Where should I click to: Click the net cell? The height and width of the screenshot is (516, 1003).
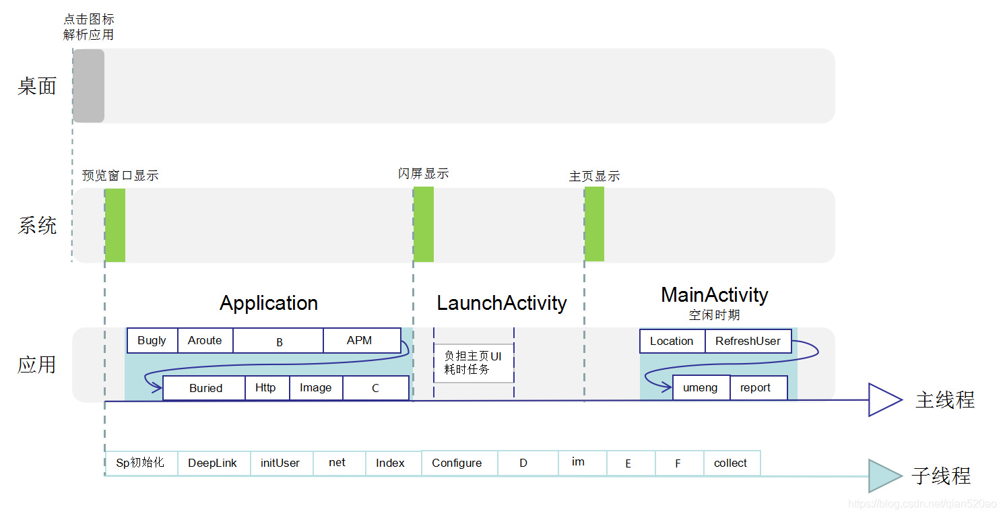(339, 463)
